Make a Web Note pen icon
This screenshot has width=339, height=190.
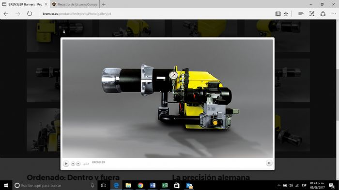pyautogui.click(x=311, y=14)
